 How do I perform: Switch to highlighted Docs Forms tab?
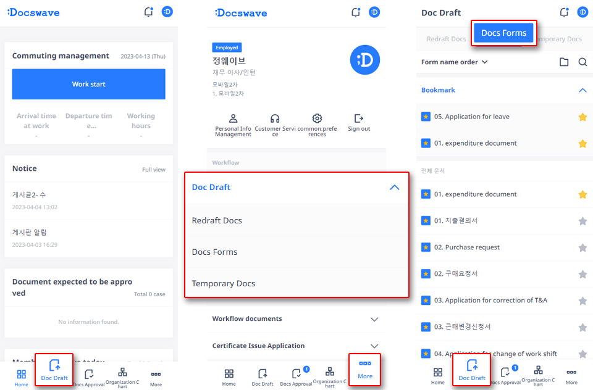coord(504,33)
